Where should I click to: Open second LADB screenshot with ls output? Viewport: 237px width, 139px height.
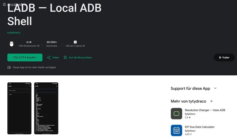46,108
